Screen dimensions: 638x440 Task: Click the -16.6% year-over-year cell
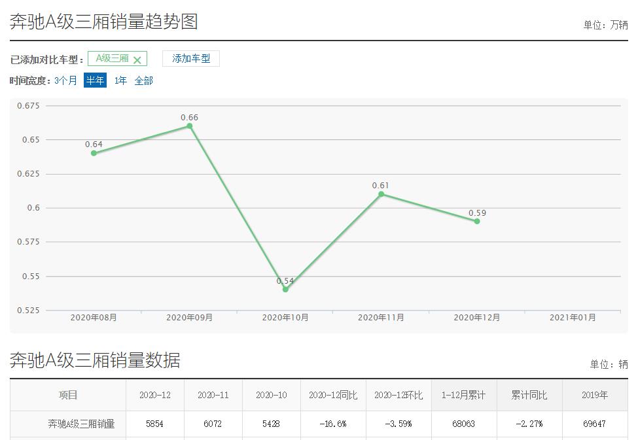click(x=333, y=424)
